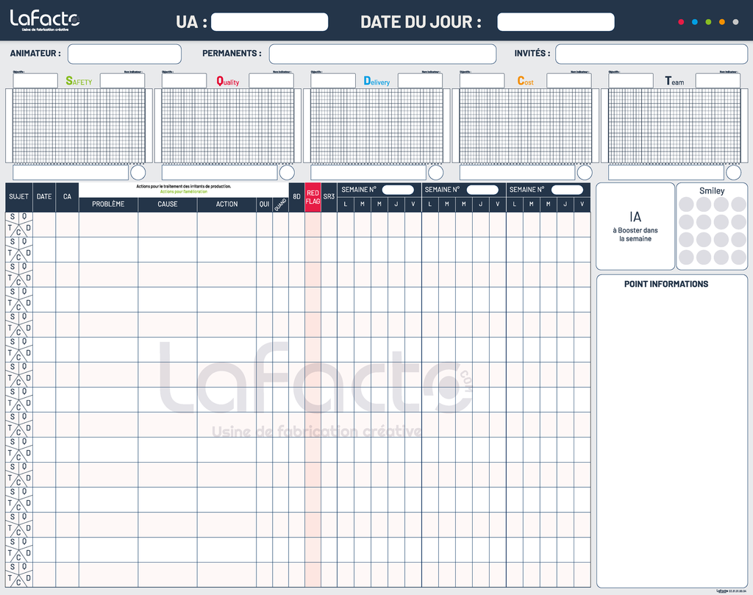The width and height of the screenshot is (753, 595).
Task: Click the red dot in the top-right corner
Action: point(681,22)
